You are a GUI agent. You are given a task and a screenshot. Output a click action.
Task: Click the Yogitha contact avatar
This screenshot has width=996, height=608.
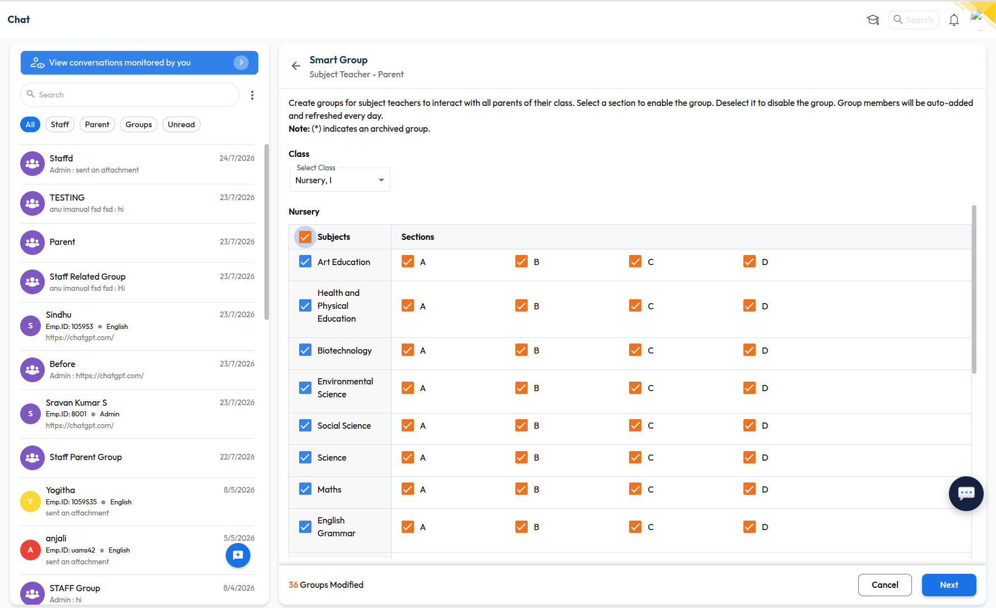pyautogui.click(x=30, y=502)
